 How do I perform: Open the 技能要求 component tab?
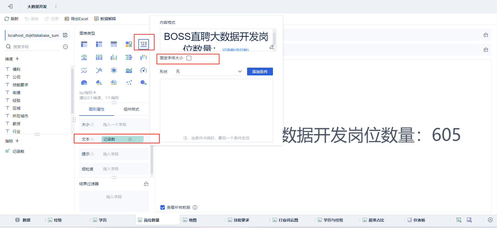tap(239, 220)
